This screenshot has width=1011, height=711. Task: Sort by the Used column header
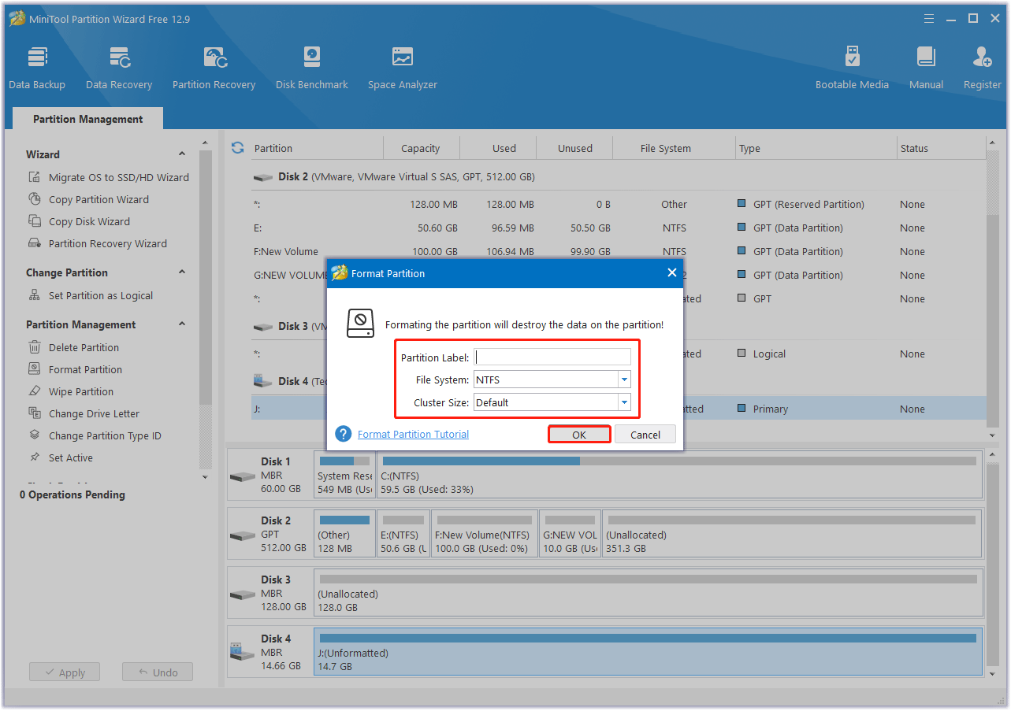498,148
